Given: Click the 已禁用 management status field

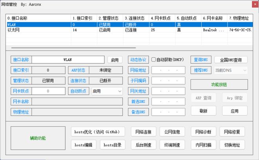Looking at the screenshot, I should [48, 81].
